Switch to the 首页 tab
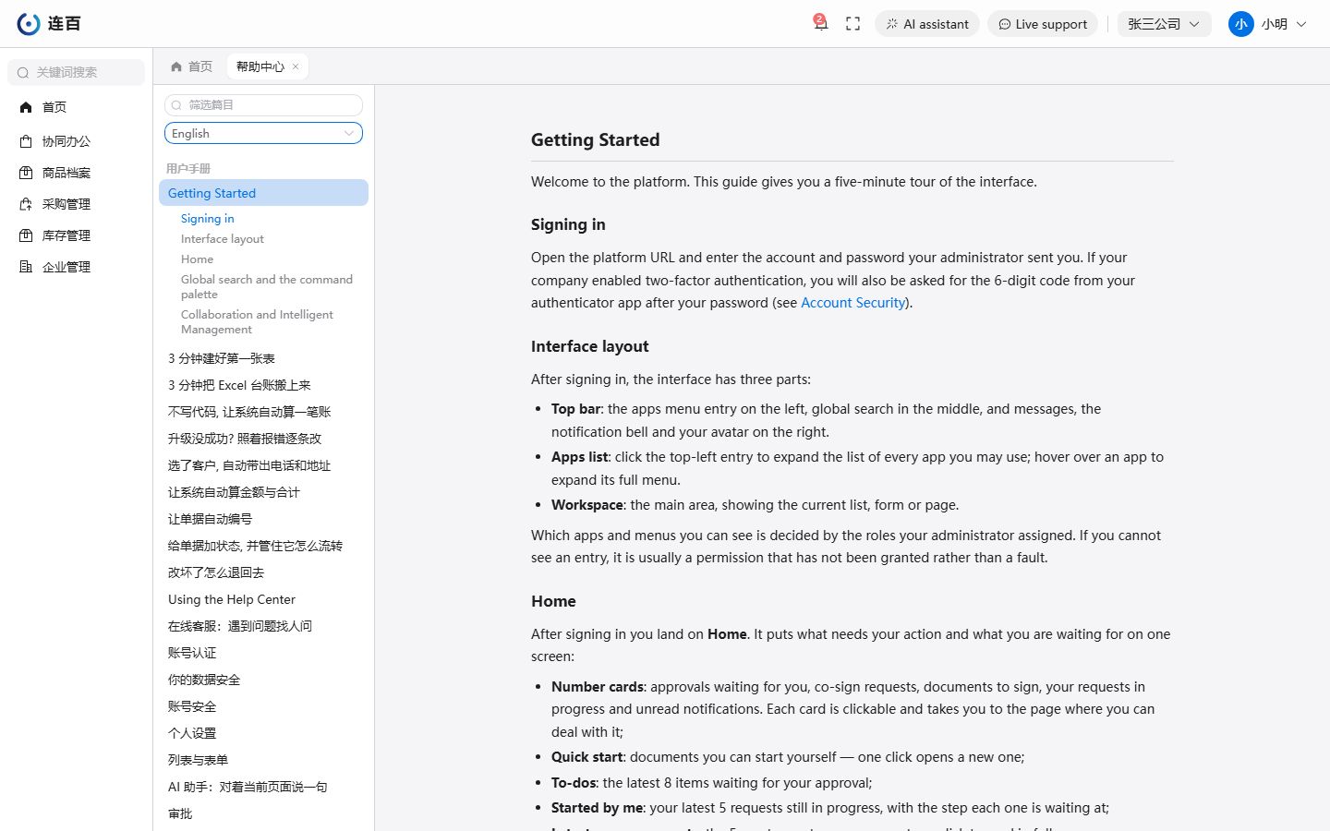 coord(191,66)
